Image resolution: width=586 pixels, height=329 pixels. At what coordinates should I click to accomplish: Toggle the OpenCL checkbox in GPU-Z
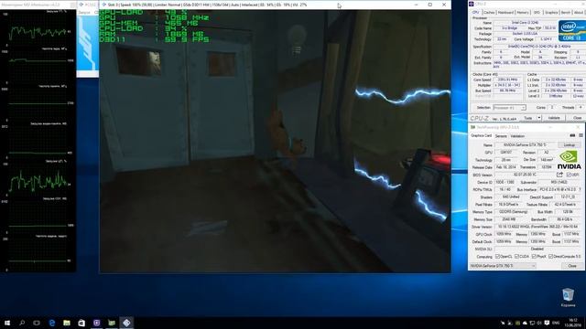[497, 257]
